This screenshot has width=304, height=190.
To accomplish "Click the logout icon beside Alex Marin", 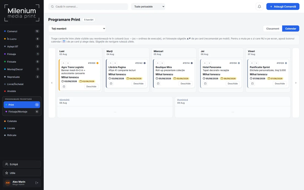I will click(37, 183).
